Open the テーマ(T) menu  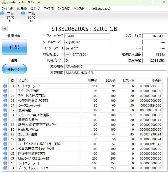click(49, 9)
